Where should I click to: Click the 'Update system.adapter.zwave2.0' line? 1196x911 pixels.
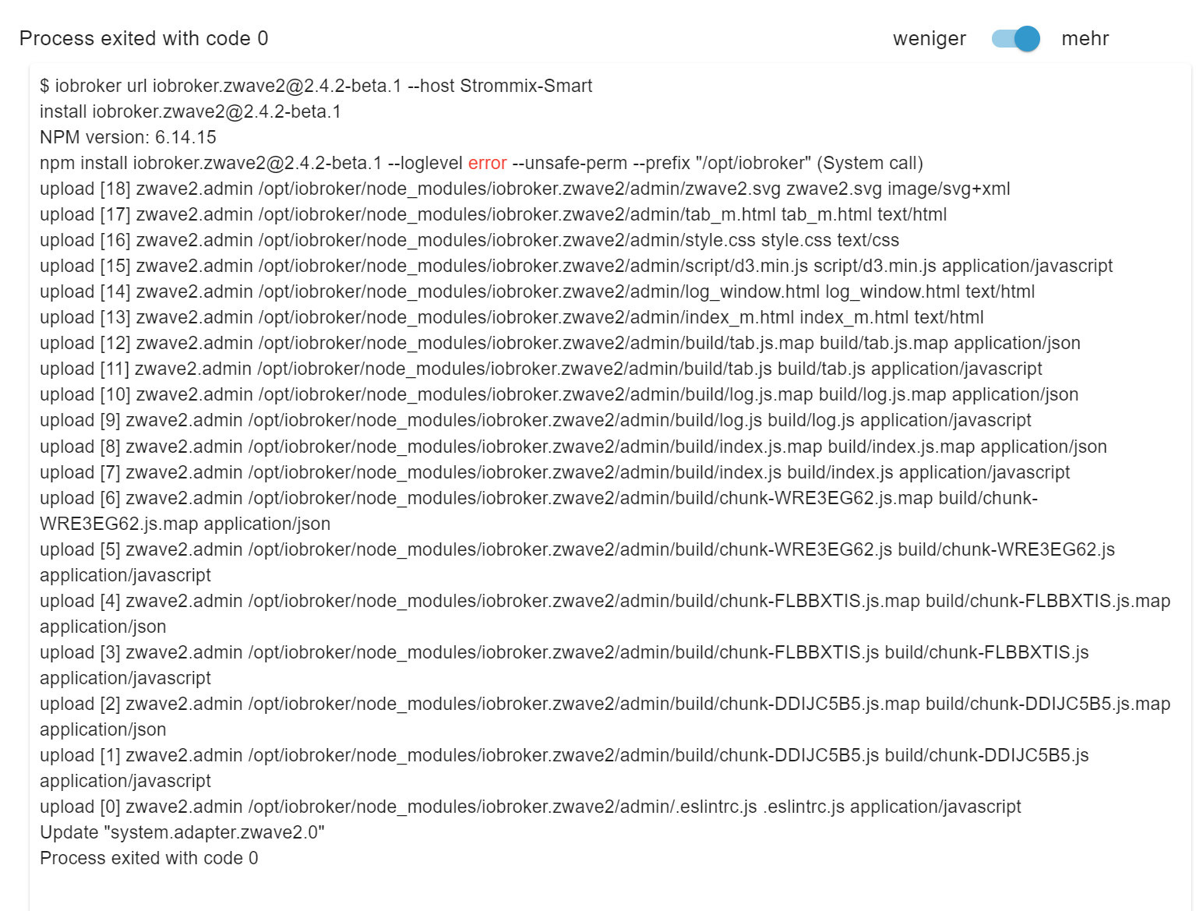pos(182,832)
